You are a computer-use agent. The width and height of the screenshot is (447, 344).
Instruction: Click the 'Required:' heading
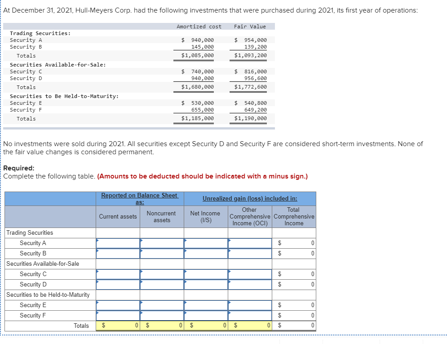click(19, 168)
